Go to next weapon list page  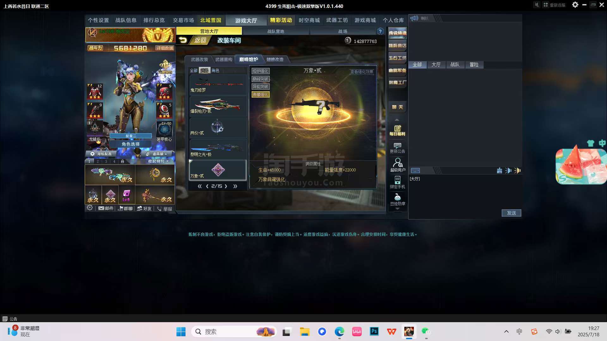point(226,186)
